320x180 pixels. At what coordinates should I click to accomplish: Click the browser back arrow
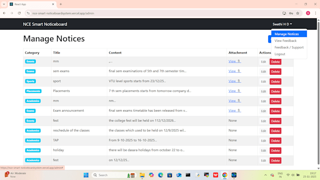[x=4, y=13]
